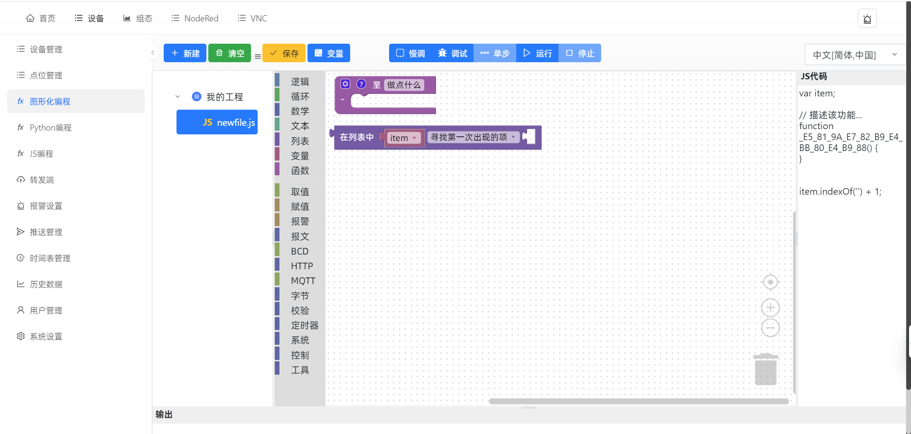Click the 运行 run button
The width and height of the screenshot is (911, 434).
point(537,53)
